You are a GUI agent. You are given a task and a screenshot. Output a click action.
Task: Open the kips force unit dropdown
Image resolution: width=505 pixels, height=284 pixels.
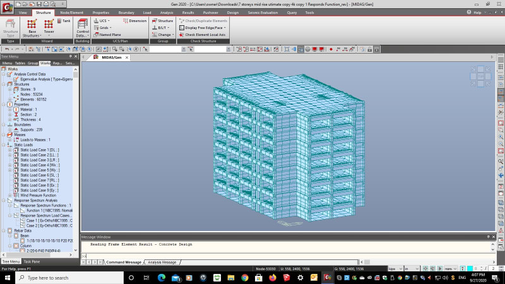pyautogui.click(x=396, y=269)
